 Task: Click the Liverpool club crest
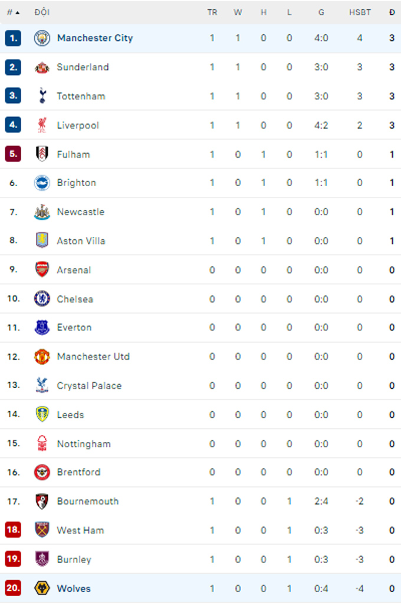pyautogui.click(x=42, y=125)
